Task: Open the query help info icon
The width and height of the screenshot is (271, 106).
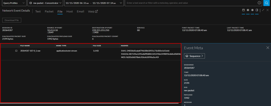Action: [x=259, y=3]
